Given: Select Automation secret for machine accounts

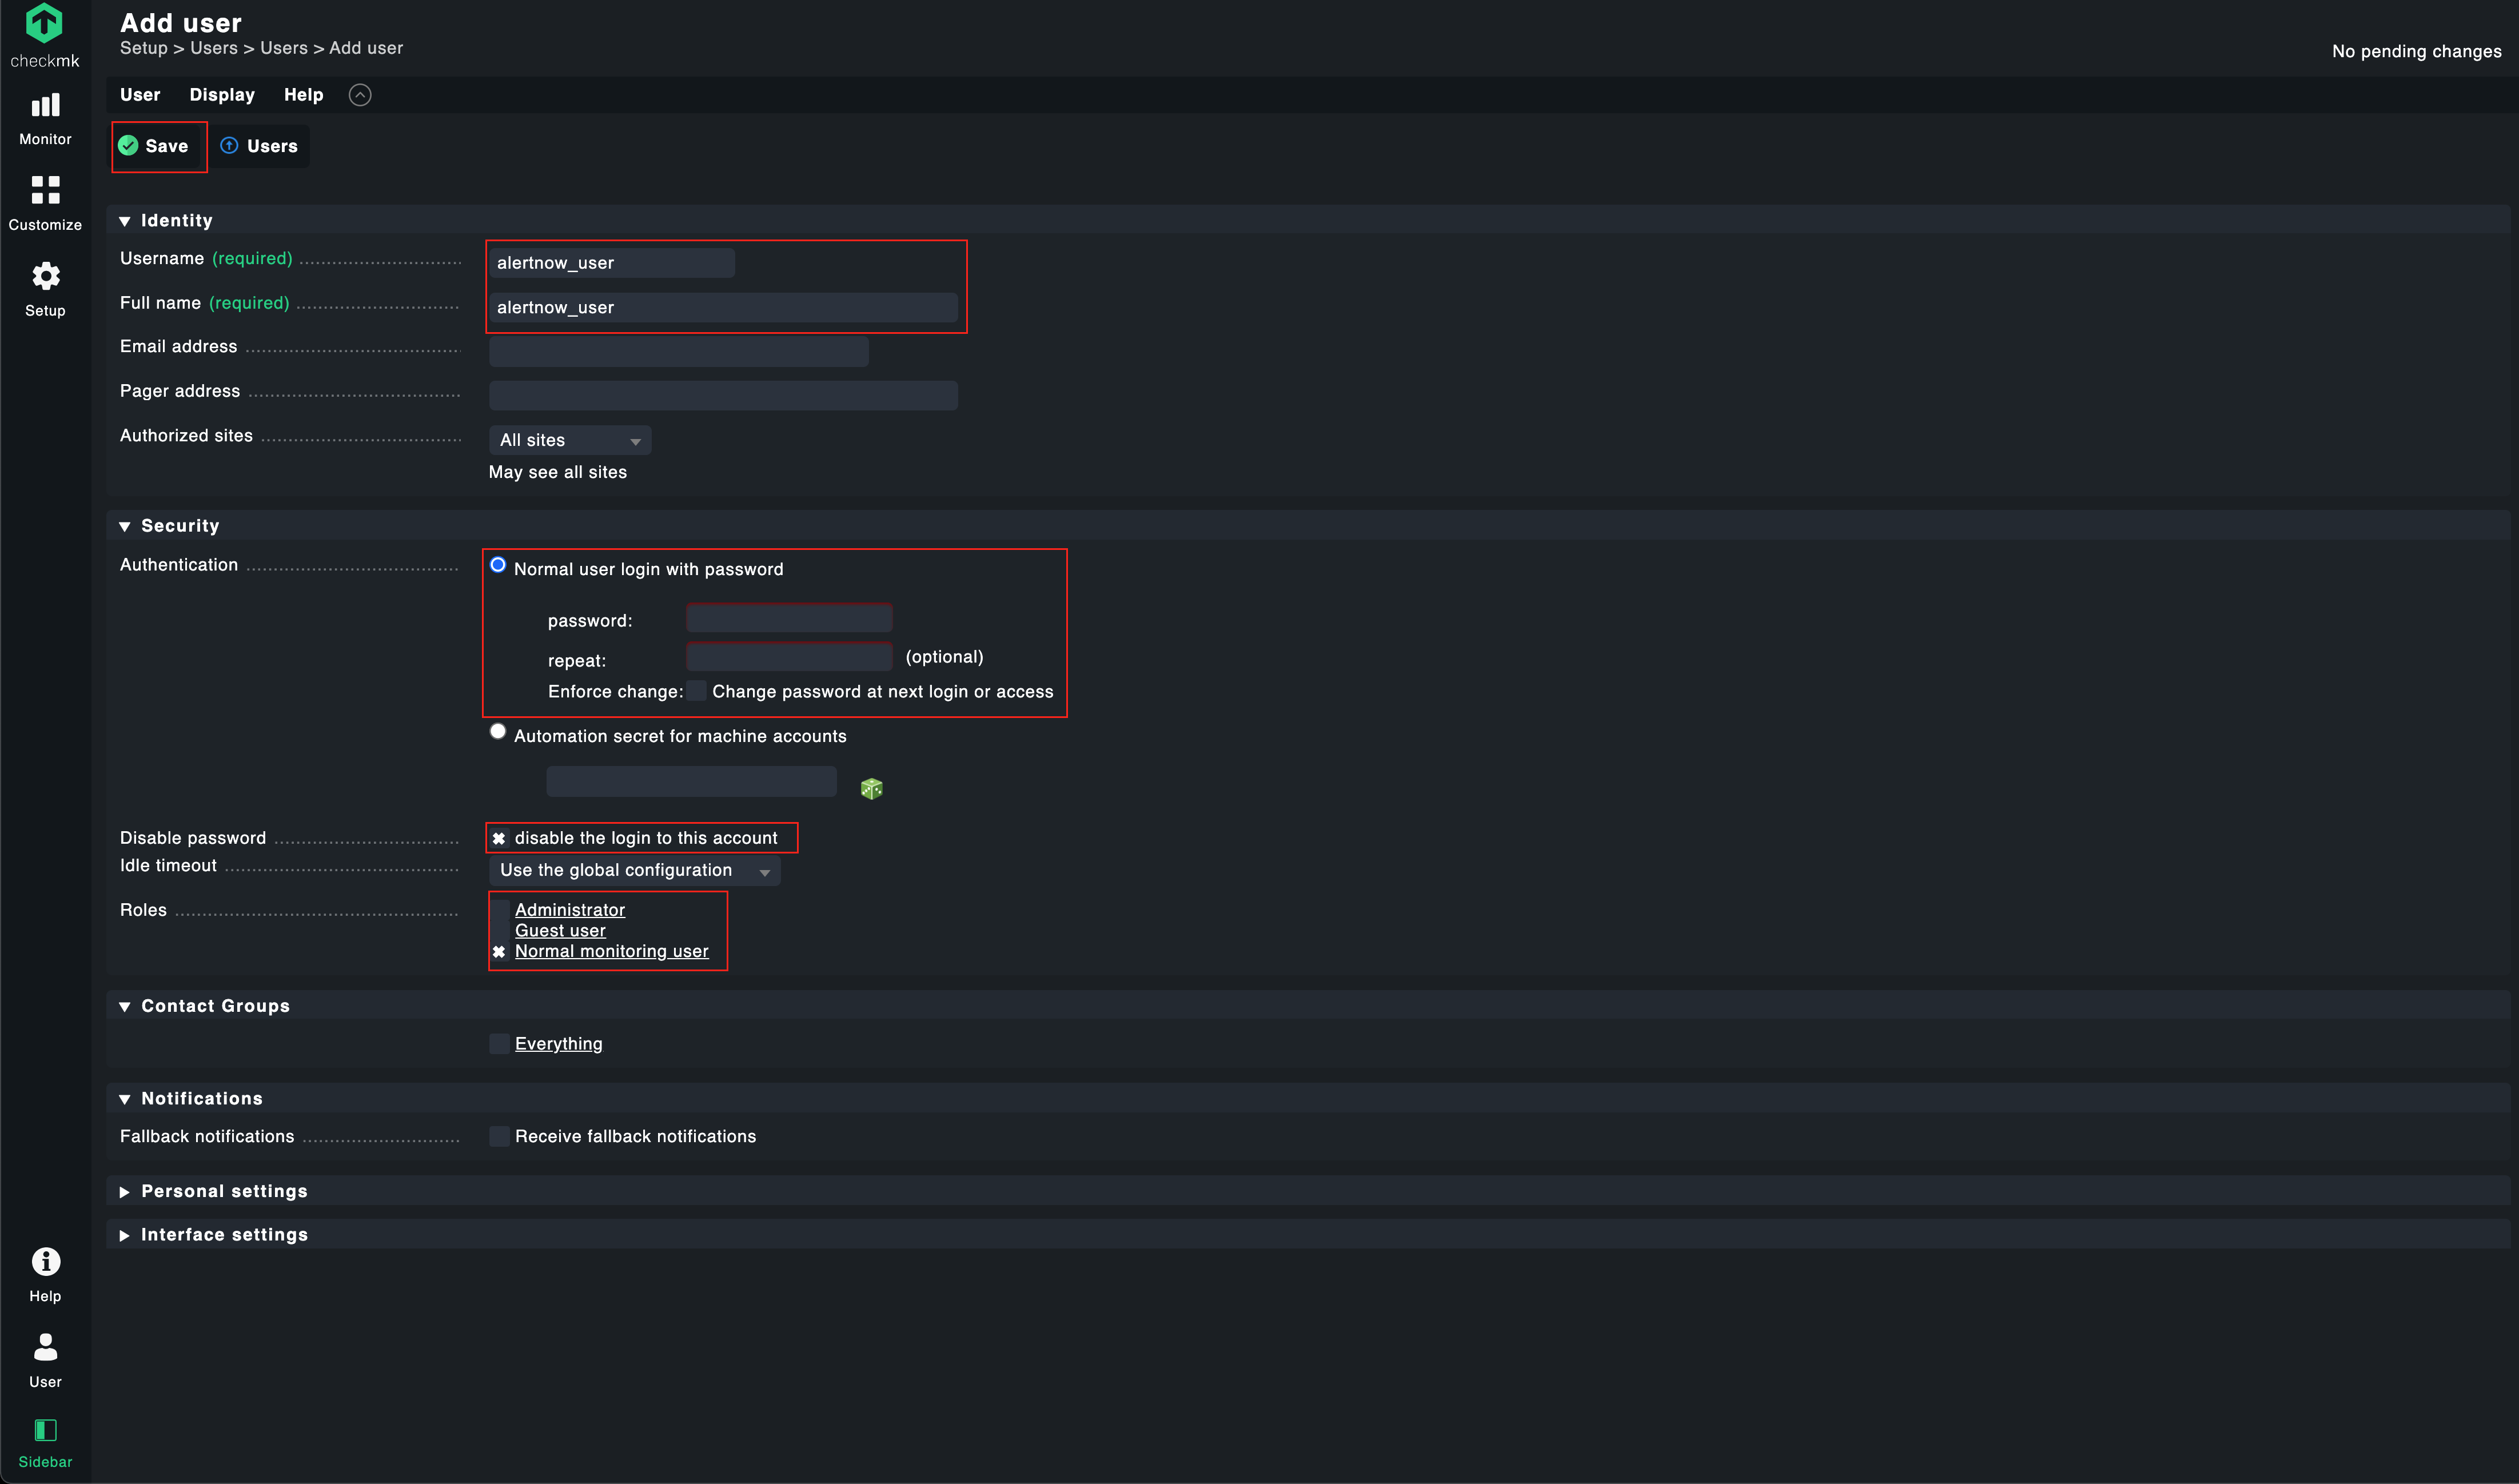Looking at the screenshot, I should 498,732.
